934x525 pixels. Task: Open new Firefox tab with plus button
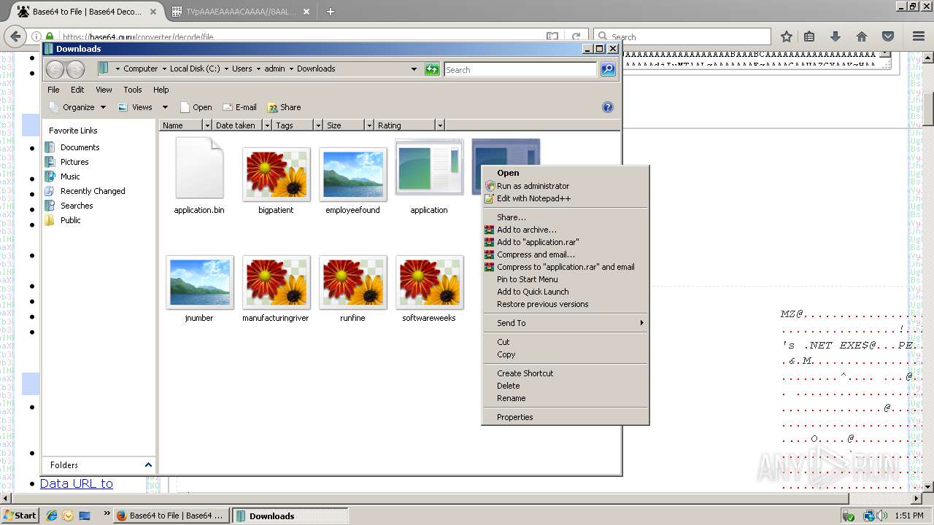(x=331, y=12)
